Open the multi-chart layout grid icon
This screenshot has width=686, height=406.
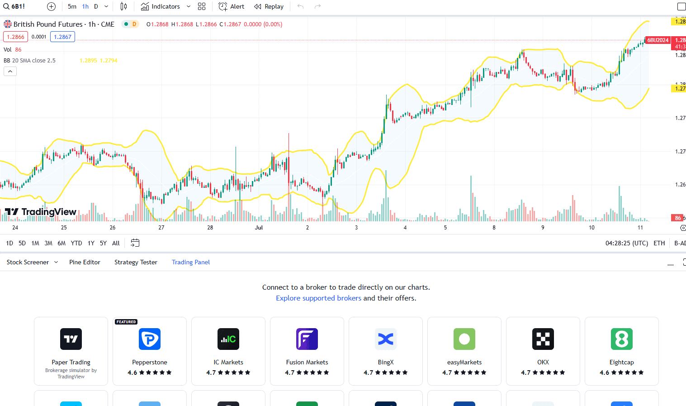click(x=202, y=6)
